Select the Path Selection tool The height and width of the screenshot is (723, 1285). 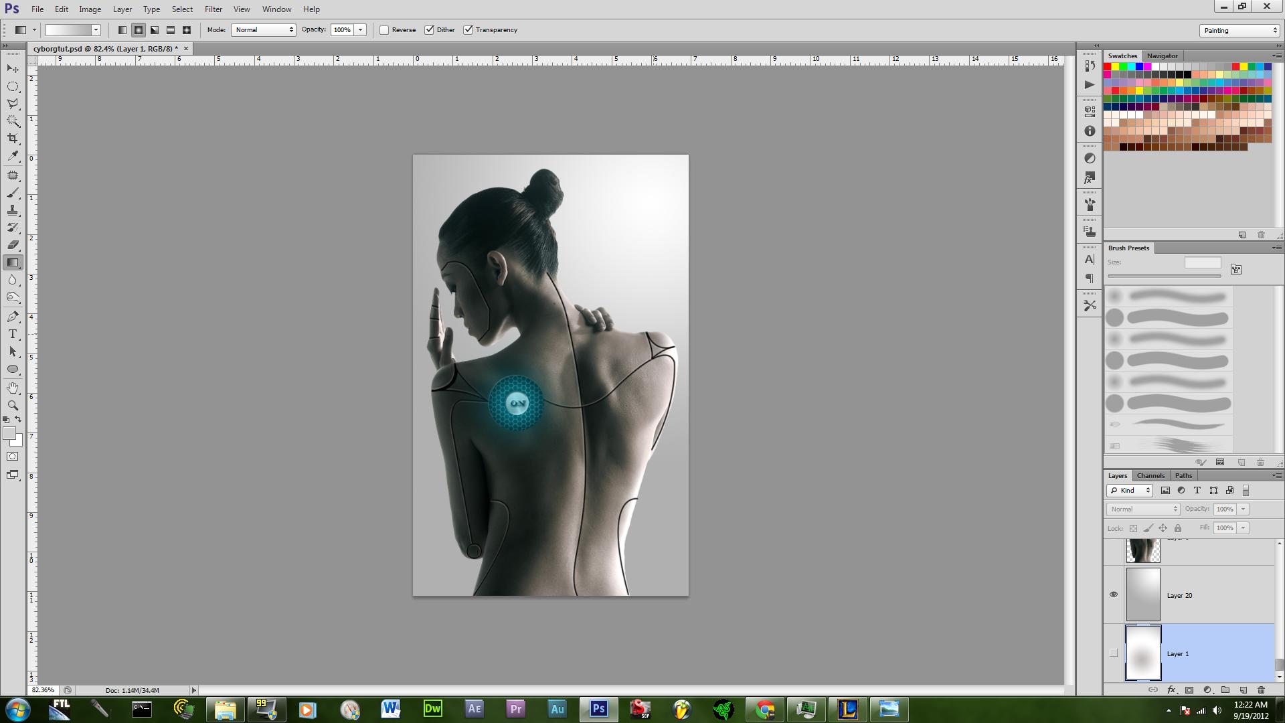[13, 351]
